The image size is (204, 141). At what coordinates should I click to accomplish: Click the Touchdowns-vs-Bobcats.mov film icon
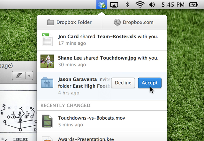click(x=47, y=121)
